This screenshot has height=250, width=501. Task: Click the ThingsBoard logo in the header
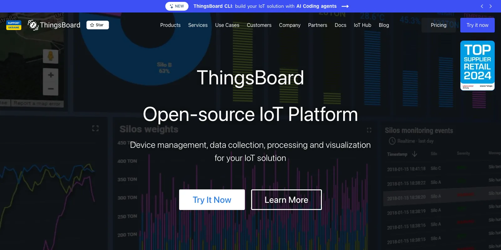tap(54, 25)
